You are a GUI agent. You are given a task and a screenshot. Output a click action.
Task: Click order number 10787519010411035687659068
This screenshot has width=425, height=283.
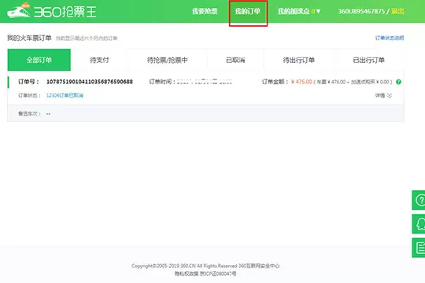[90, 82]
